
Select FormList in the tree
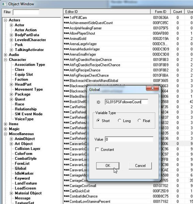(x=22, y=164)
